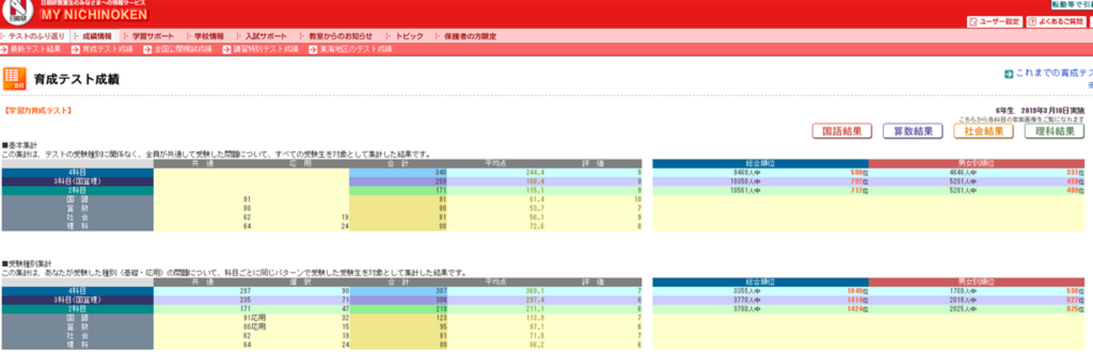Click the 3355人中 overall rank cell
This screenshot has width=1093, height=355.
coord(746,290)
